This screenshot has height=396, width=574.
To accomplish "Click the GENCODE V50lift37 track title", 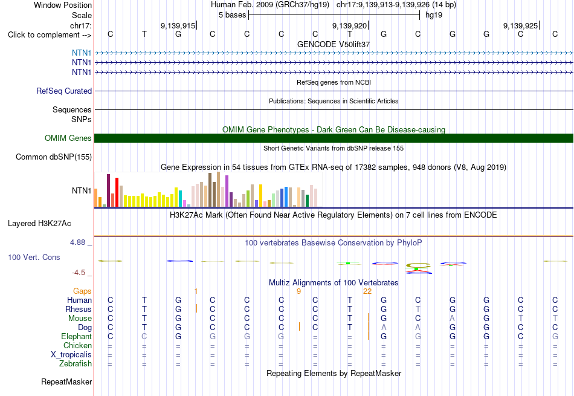I will coord(334,44).
